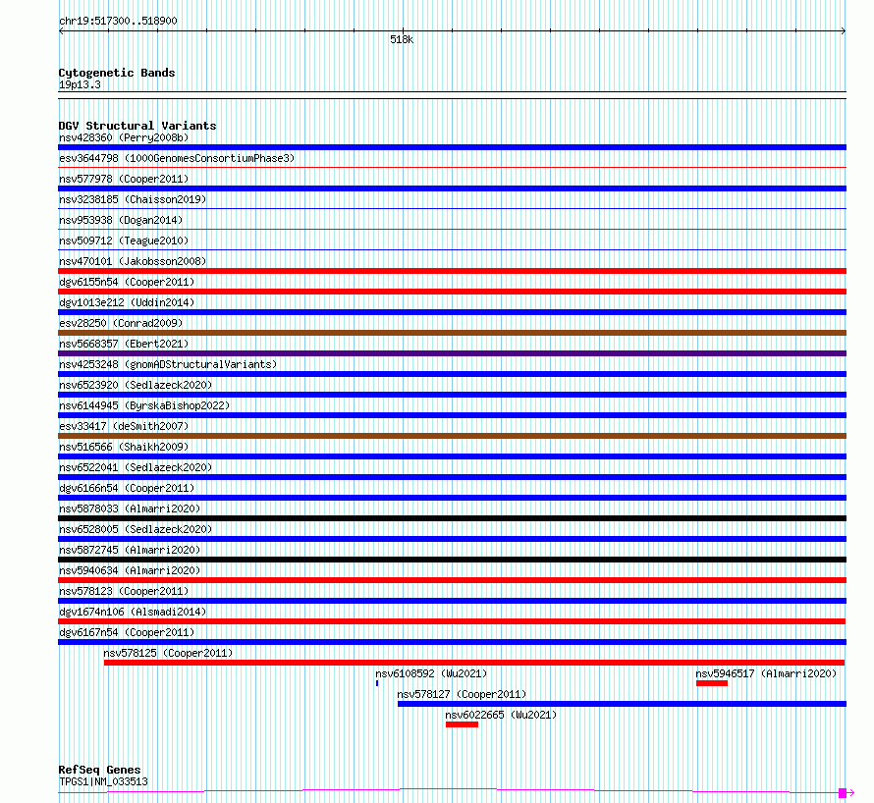Viewport: 874px width, 803px height.
Task: Click the Cytogenetic Bands track title
Action: pyautogui.click(x=117, y=73)
